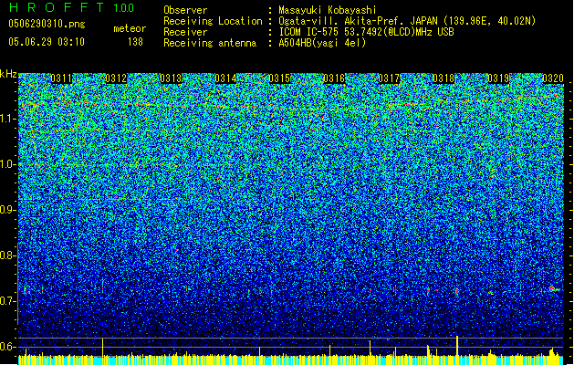
Task: Click the 0.8 kHz axis label
Action: pyautogui.click(x=7, y=255)
